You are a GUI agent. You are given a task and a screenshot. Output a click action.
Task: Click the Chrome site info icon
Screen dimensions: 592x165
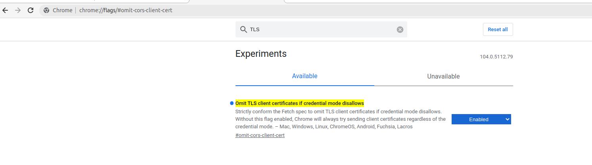[x=46, y=10]
